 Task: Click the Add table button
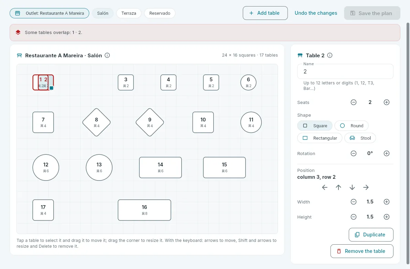265,13
